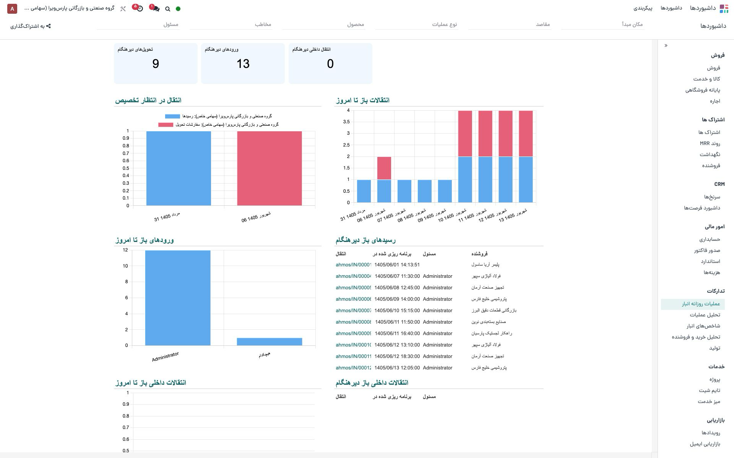The image size is (734, 458).
Task: Open transfer ahmos/IN/00012 link
Action: [x=353, y=368]
